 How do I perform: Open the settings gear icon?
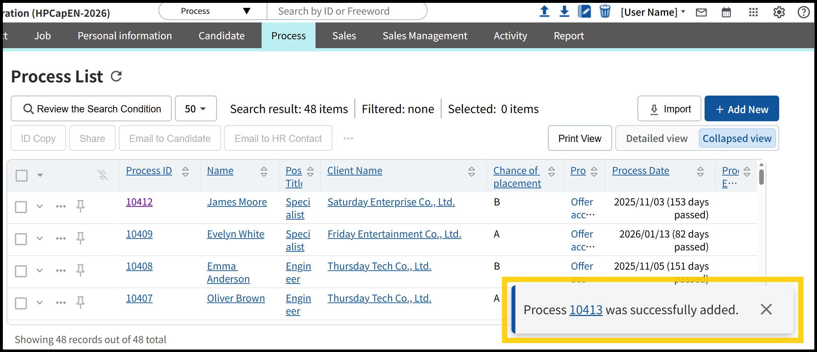click(779, 12)
